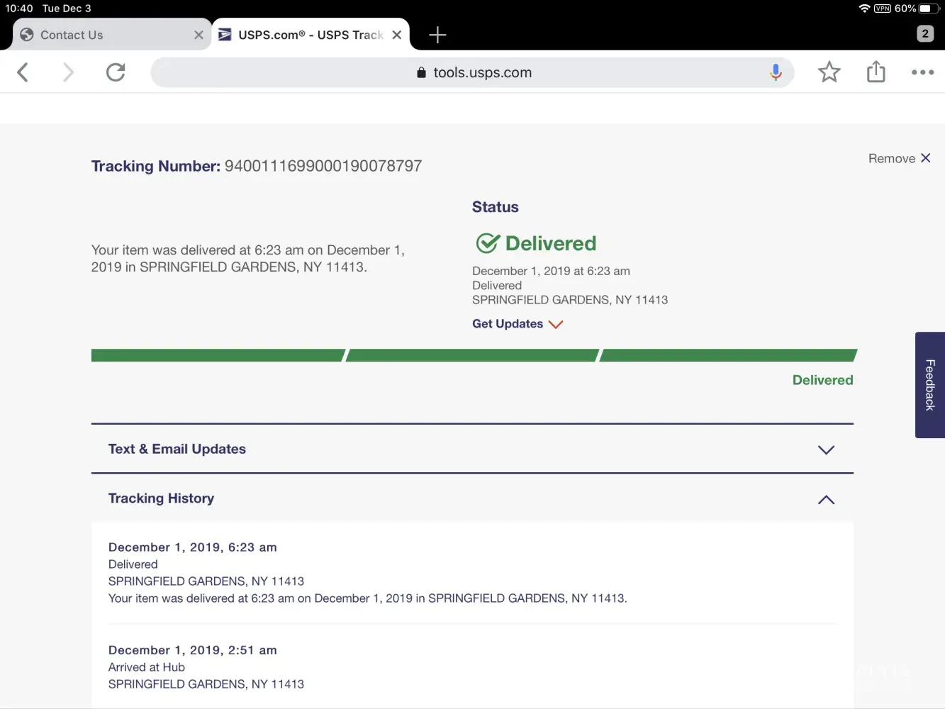Close the Contact Us tab
945x709 pixels.
[198, 35]
